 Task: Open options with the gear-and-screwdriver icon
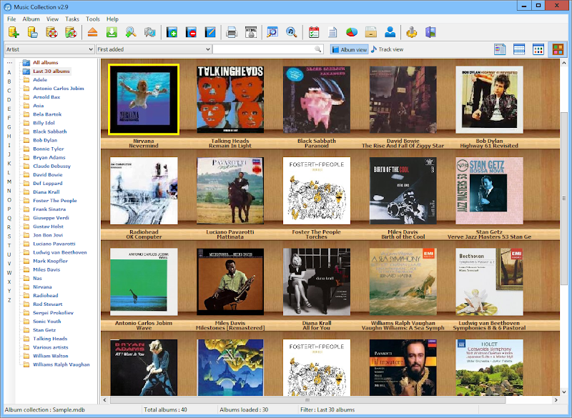[412, 32]
